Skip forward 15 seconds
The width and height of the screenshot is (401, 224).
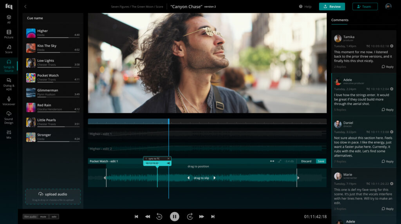click(x=190, y=216)
